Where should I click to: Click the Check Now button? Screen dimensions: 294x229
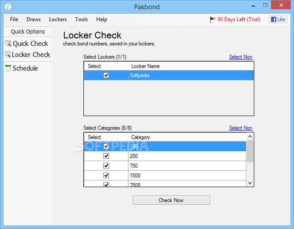(171, 200)
